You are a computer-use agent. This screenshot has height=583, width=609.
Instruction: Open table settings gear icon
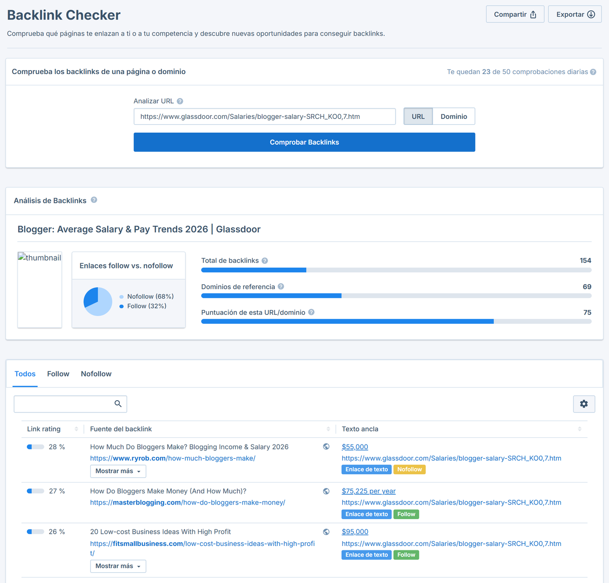[x=584, y=404]
